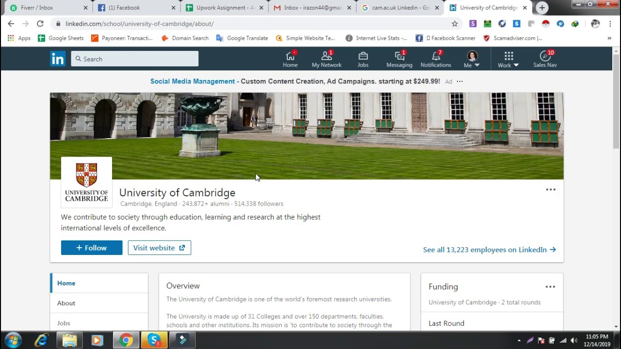Open Payoneer Transactions bookmark
The width and height of the screenshot is (621, 349).
[x=122, y=38]
